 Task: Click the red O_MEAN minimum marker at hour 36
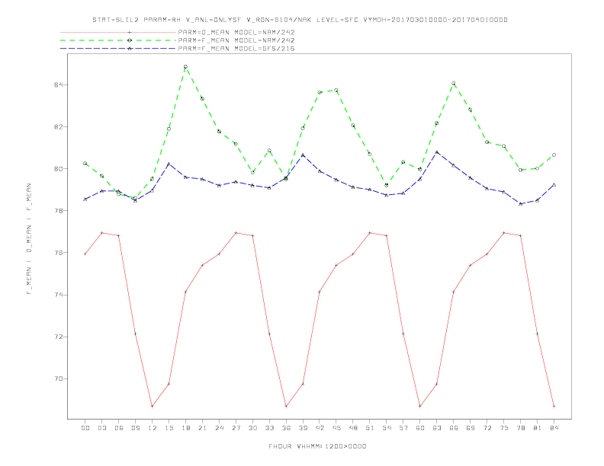tap(286, 406)
